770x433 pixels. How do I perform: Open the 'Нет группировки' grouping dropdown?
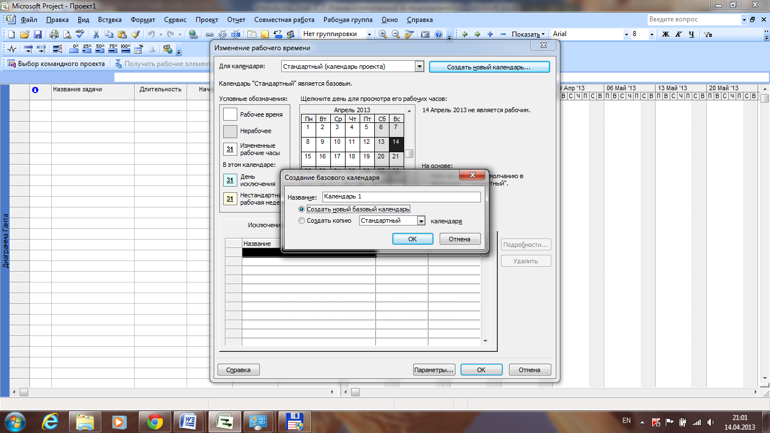click(x=370, y=34)
